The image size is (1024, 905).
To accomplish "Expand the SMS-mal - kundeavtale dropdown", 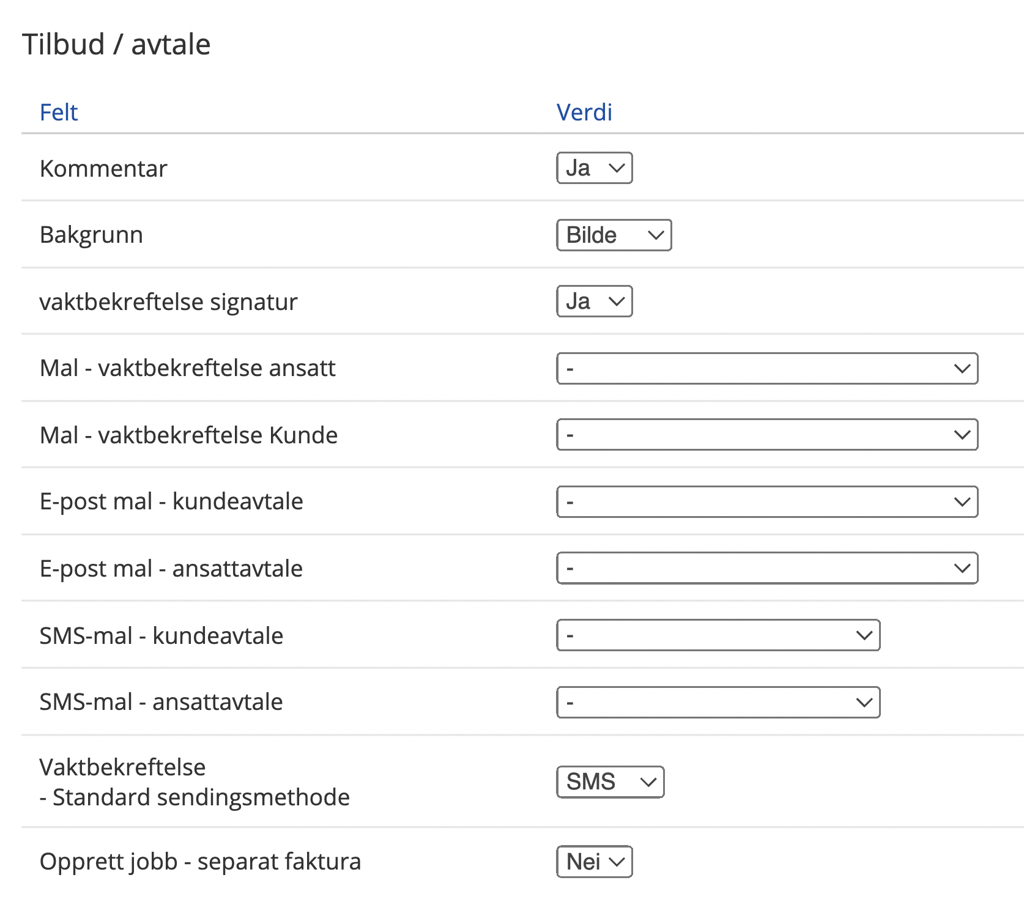I will (718, 635).
